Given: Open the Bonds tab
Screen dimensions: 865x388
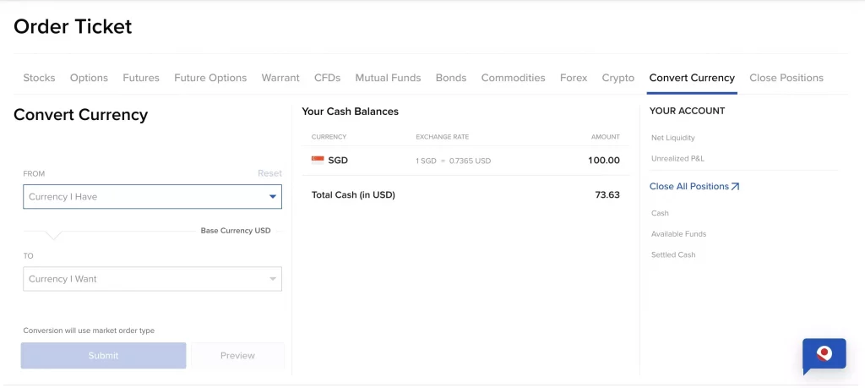Looking at the screenshot, I should point(451,78).
